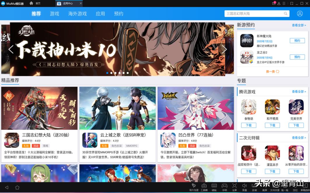The width and height of the screenshot is (310, 193).
Task: Go to the 首页 home tab
Action: click(35, 4)
